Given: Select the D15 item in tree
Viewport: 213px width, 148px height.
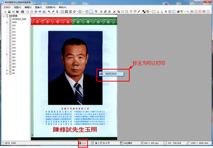Looking at the screenshot, I should (14, 38).
